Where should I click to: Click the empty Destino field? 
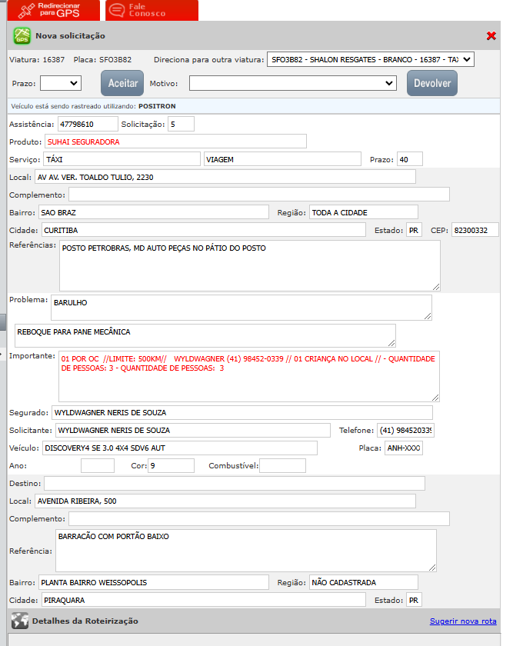pos(234,483)
